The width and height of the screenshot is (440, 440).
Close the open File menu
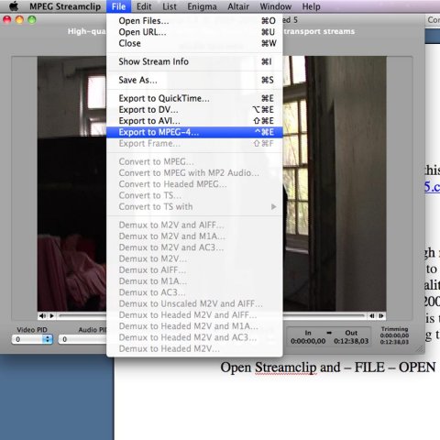click(x=118, y=6)
